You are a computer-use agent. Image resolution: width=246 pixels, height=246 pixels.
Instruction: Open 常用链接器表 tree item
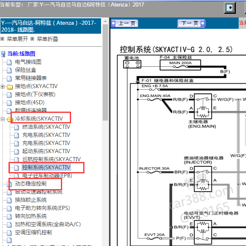click(31, 78)
